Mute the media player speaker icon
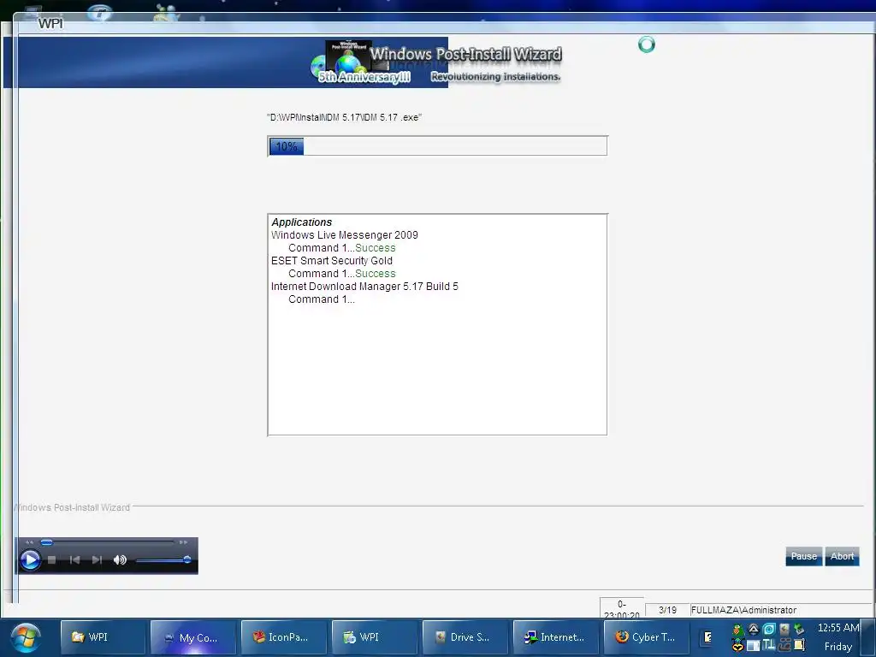Image resolution: width=876 pixels, height=657 pixels. 120,559
